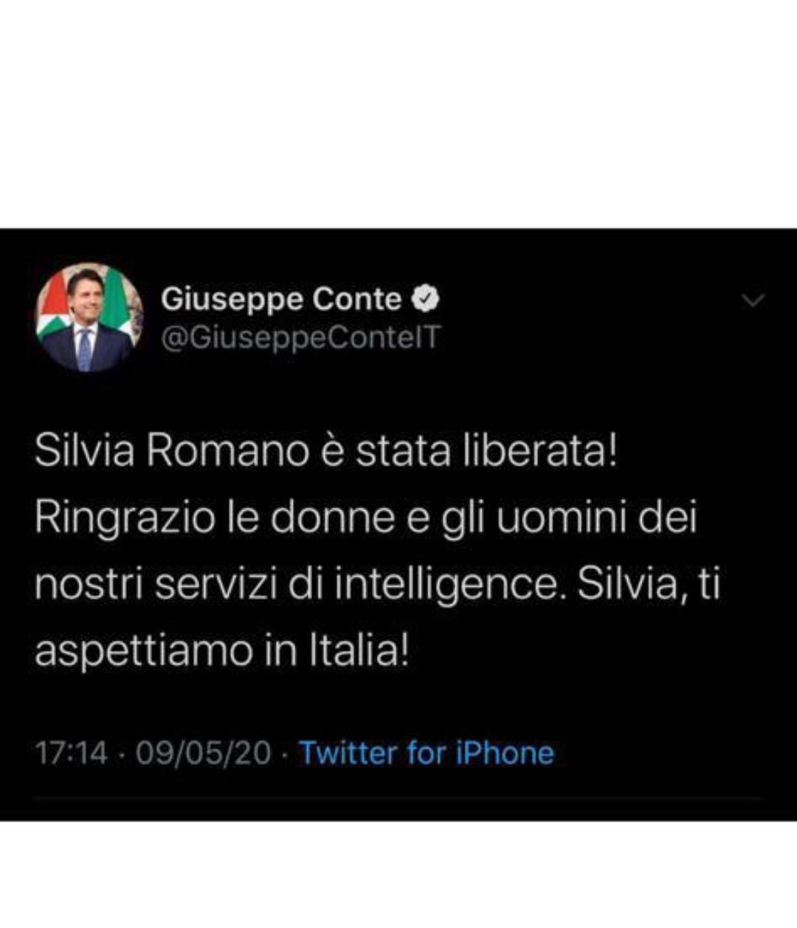Open Giuseppe Conte's profile picture
Image resolution: width=797 pixels, height=928 pixels.
pos(90,317)
